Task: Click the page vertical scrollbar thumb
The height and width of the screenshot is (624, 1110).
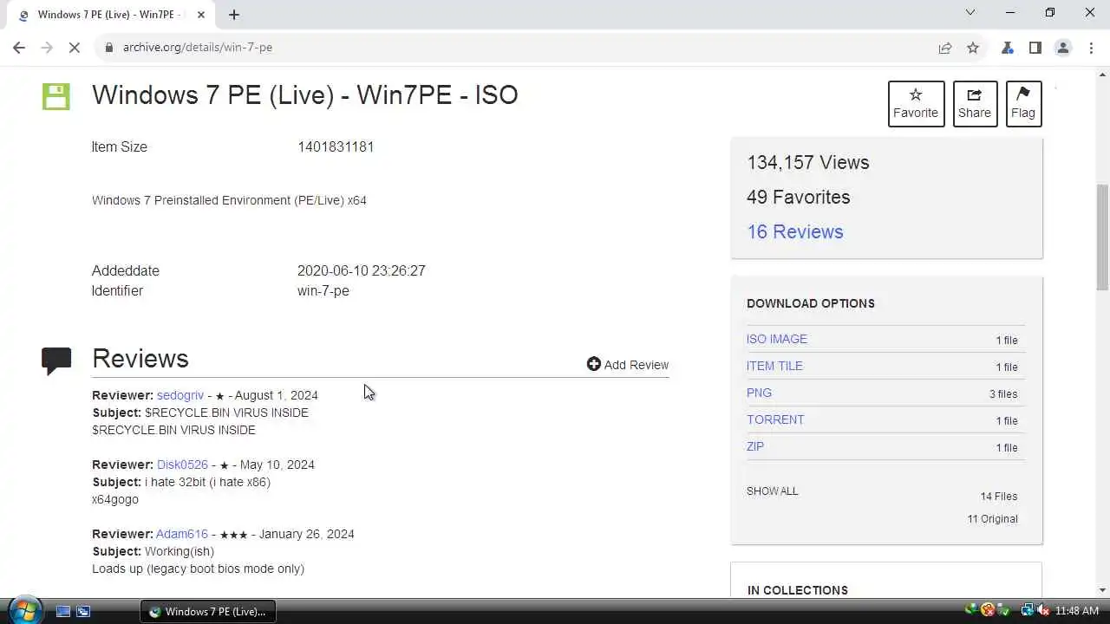Action: click(x=1102, y=237)
